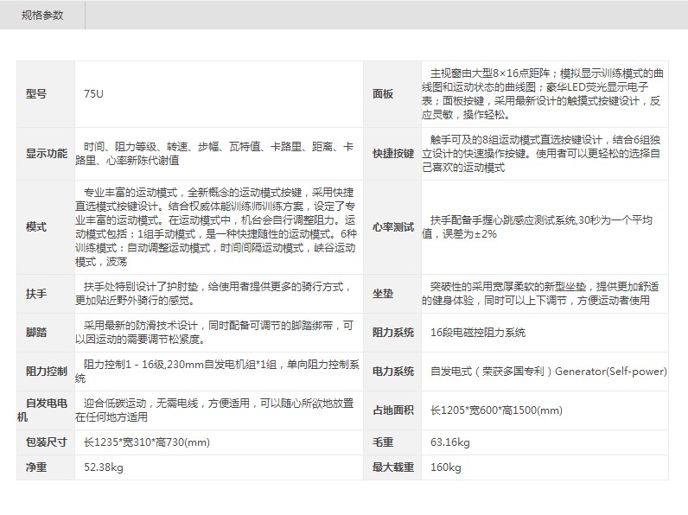Click the 模式 row label
Screen dimensions: 688x515
coord(36,227)
